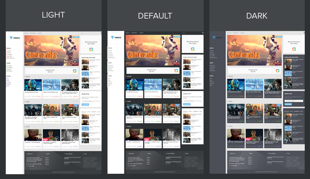Click the Videoz logo in the Dark preview

[217, 38]
